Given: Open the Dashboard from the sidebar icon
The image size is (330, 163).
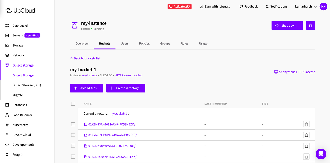Looking at the screenshot, I should 7,25.
